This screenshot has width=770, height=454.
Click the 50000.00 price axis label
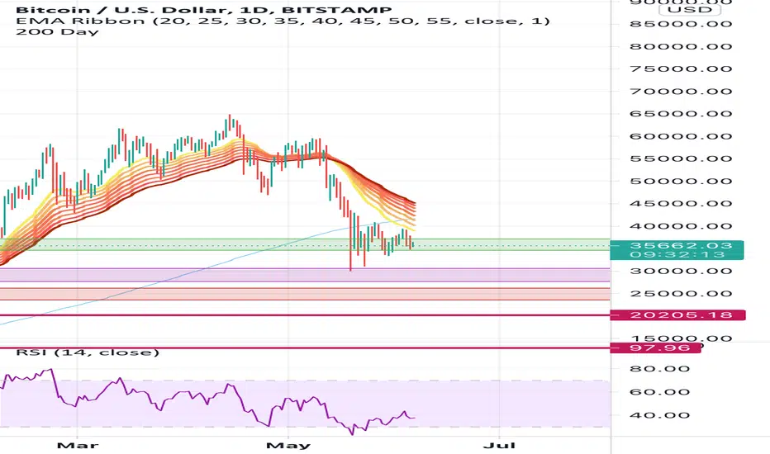click(x=681, y=181)
